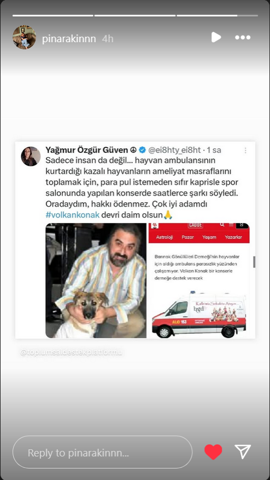Click the blue verified badge on tweet
270x480 pixels.
pos(142,150)
